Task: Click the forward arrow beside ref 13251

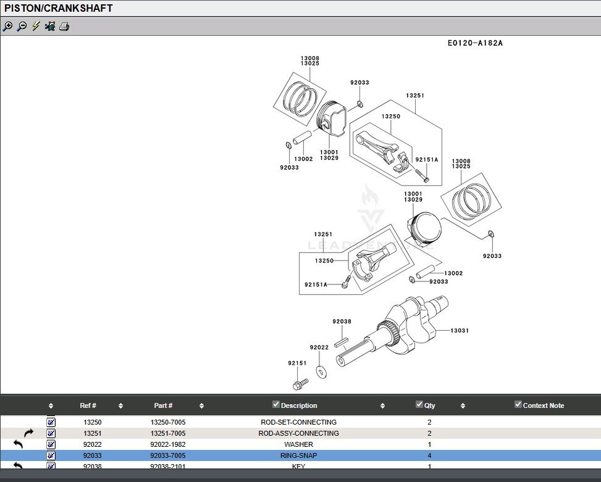Action: [29, 433]
